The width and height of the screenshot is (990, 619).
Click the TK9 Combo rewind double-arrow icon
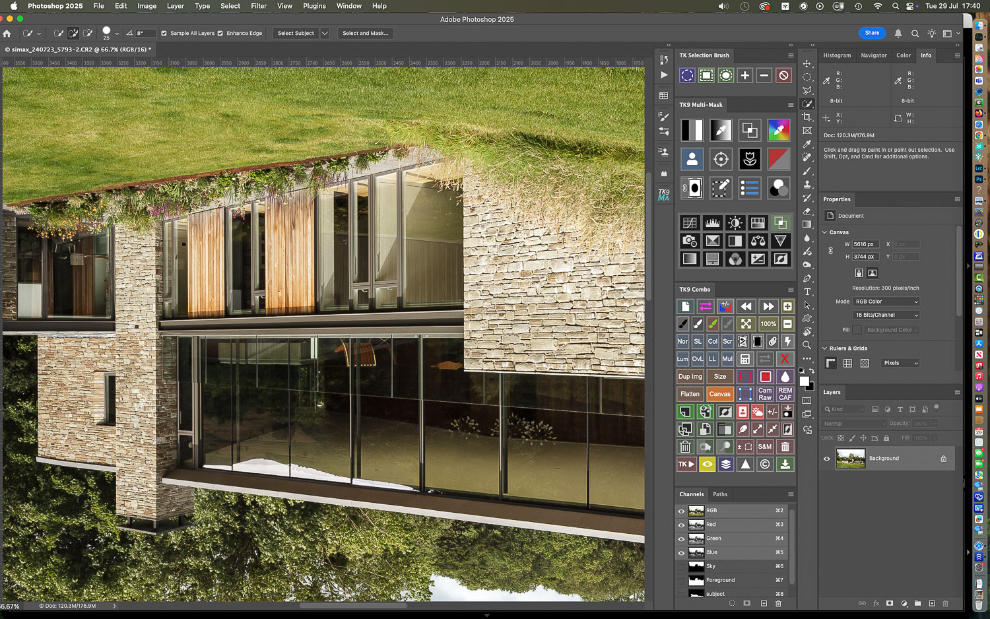tap(746, 306)
